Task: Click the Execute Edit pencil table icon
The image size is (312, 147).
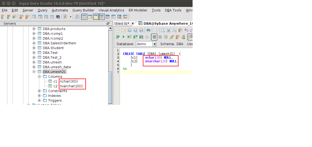Action: click(x=135, y=37)
